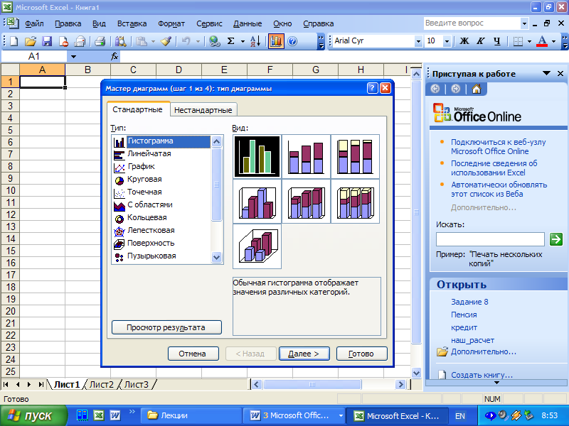
Task: Choose the stacked column chart thumbnail
Action: (306, 156)
